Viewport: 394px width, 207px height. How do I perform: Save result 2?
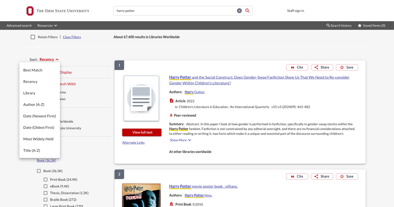tap(347, 176)
